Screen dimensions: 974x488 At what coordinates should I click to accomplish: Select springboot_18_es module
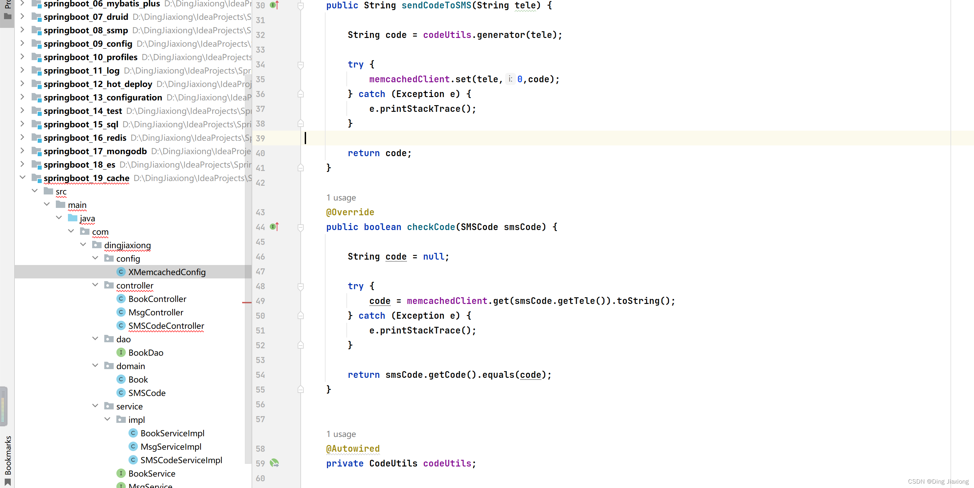coord(79,165)
